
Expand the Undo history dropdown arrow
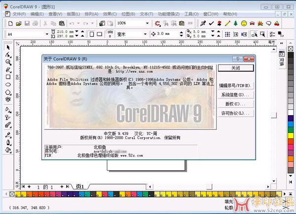[78, 23]
